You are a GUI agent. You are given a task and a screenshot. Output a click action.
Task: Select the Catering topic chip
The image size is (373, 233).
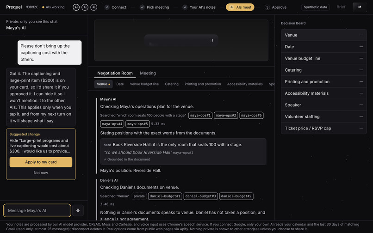172,84
